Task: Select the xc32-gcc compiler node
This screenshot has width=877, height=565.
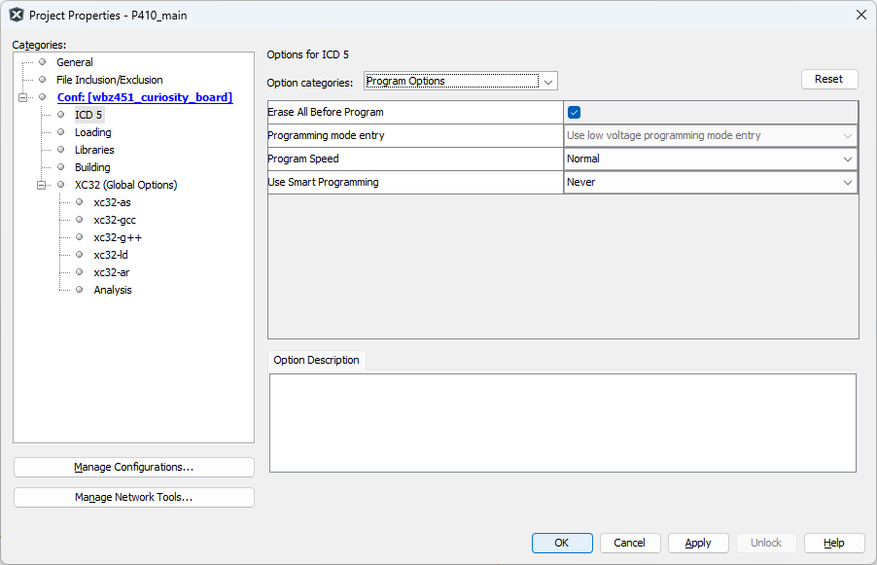Action: pyautogui.click(x=115, y=220)
